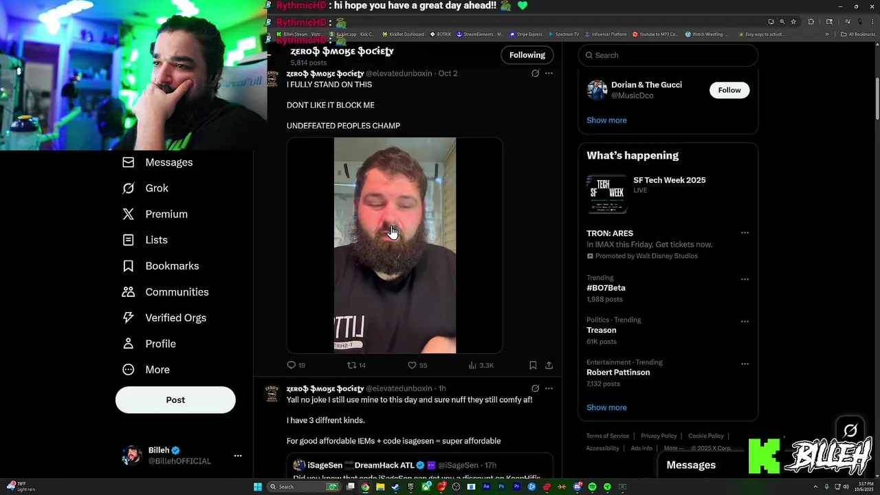View analytics showing 3.3K views
Image resolution: width=880 pixels, height=495 pixels.
click(x=481, y=365)
